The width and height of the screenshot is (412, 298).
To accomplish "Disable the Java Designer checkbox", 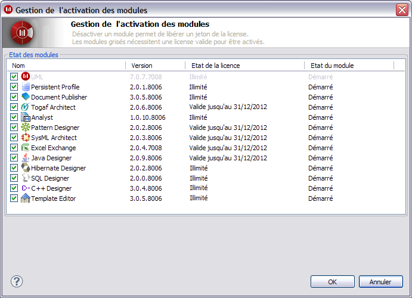I will [x=14, y=157].
